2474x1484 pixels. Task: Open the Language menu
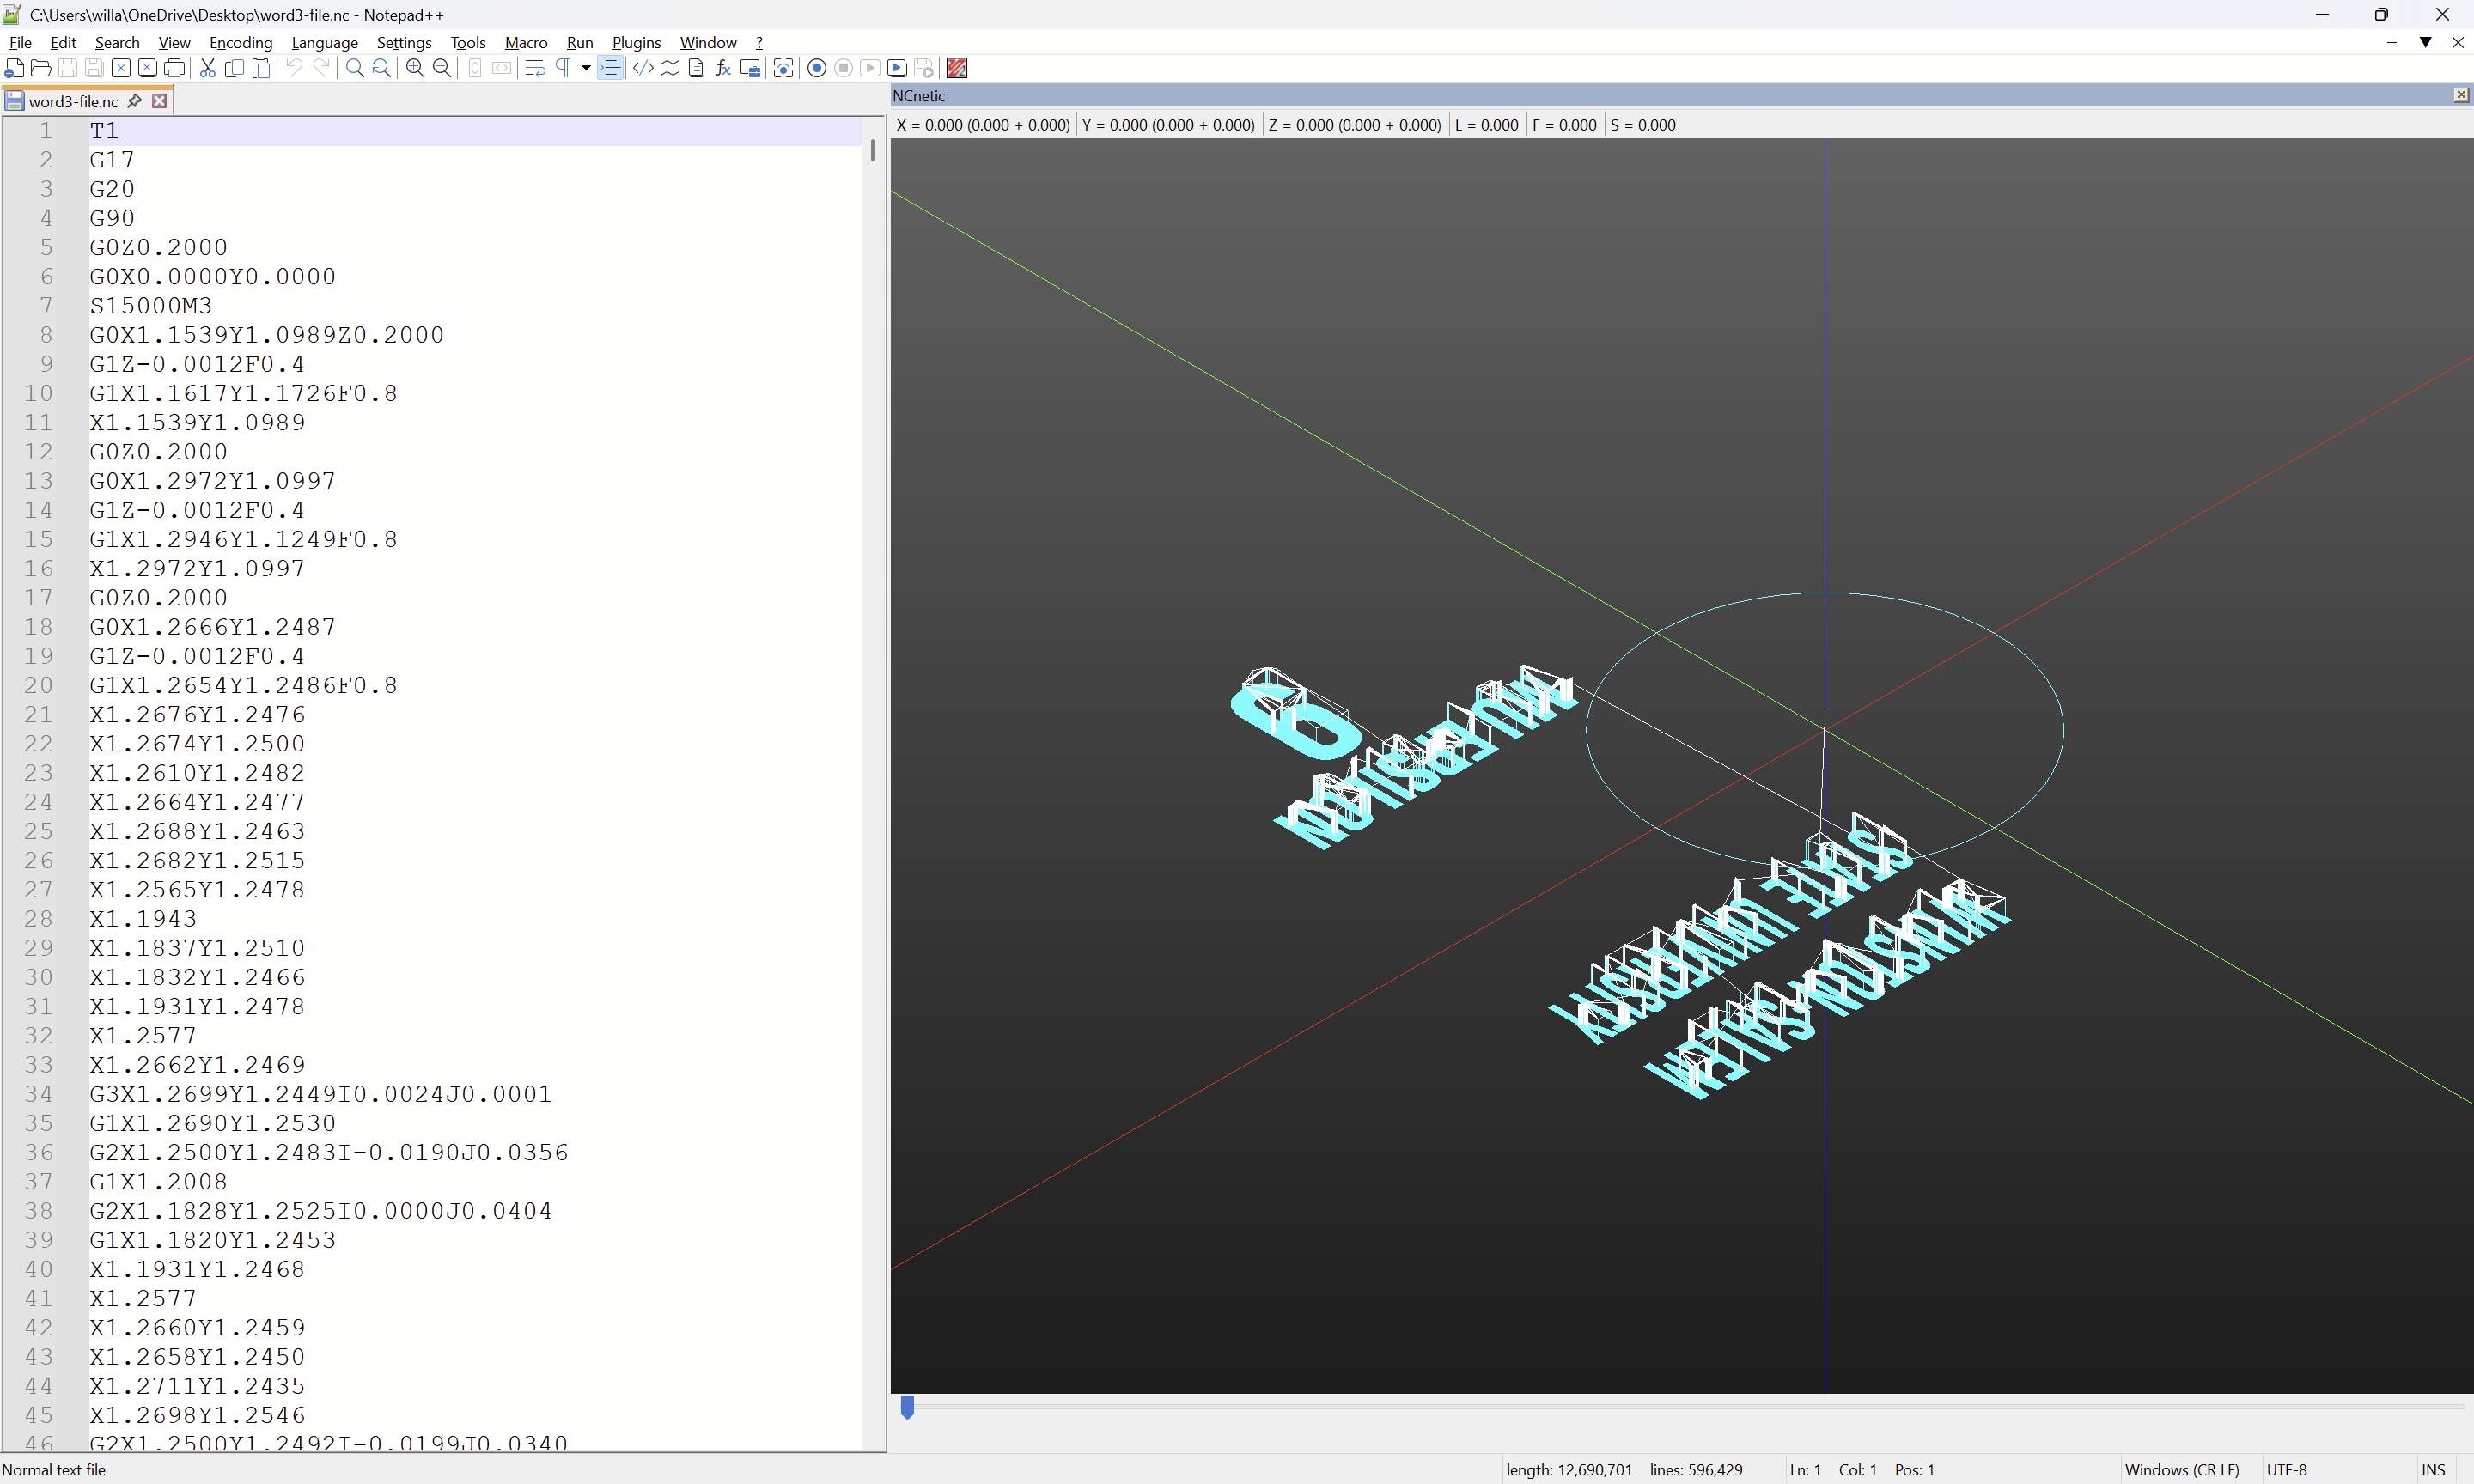click(x=324, y=42)
